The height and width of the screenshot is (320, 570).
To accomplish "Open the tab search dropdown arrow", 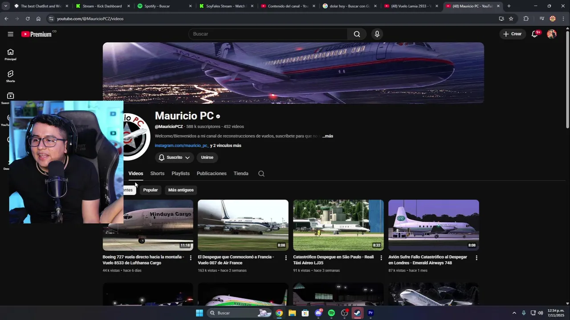I will [x=6, y=6].
